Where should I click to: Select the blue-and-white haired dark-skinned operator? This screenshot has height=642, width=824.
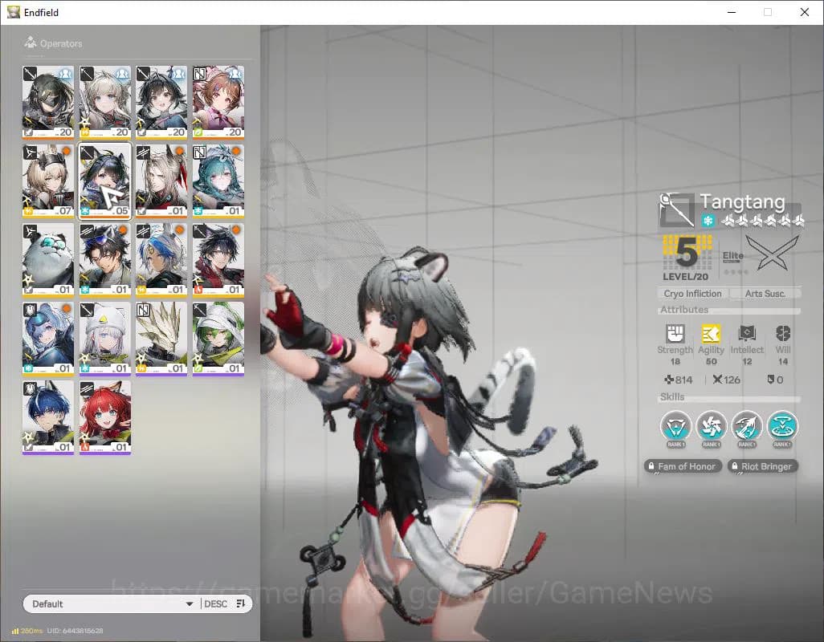pyautogui.click(x=161, y=259)
